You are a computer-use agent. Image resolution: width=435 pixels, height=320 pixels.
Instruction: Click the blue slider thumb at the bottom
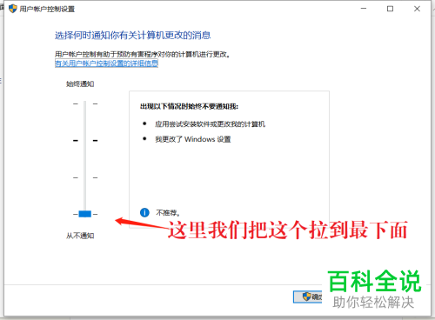point(85,214)
